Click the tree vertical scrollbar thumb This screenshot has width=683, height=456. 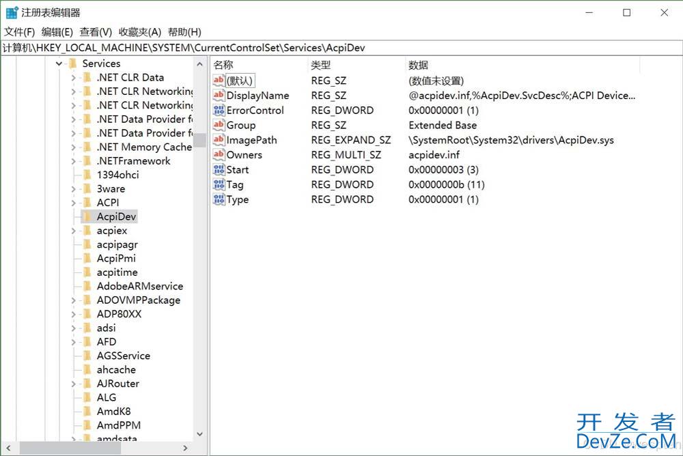coord(200,140)
